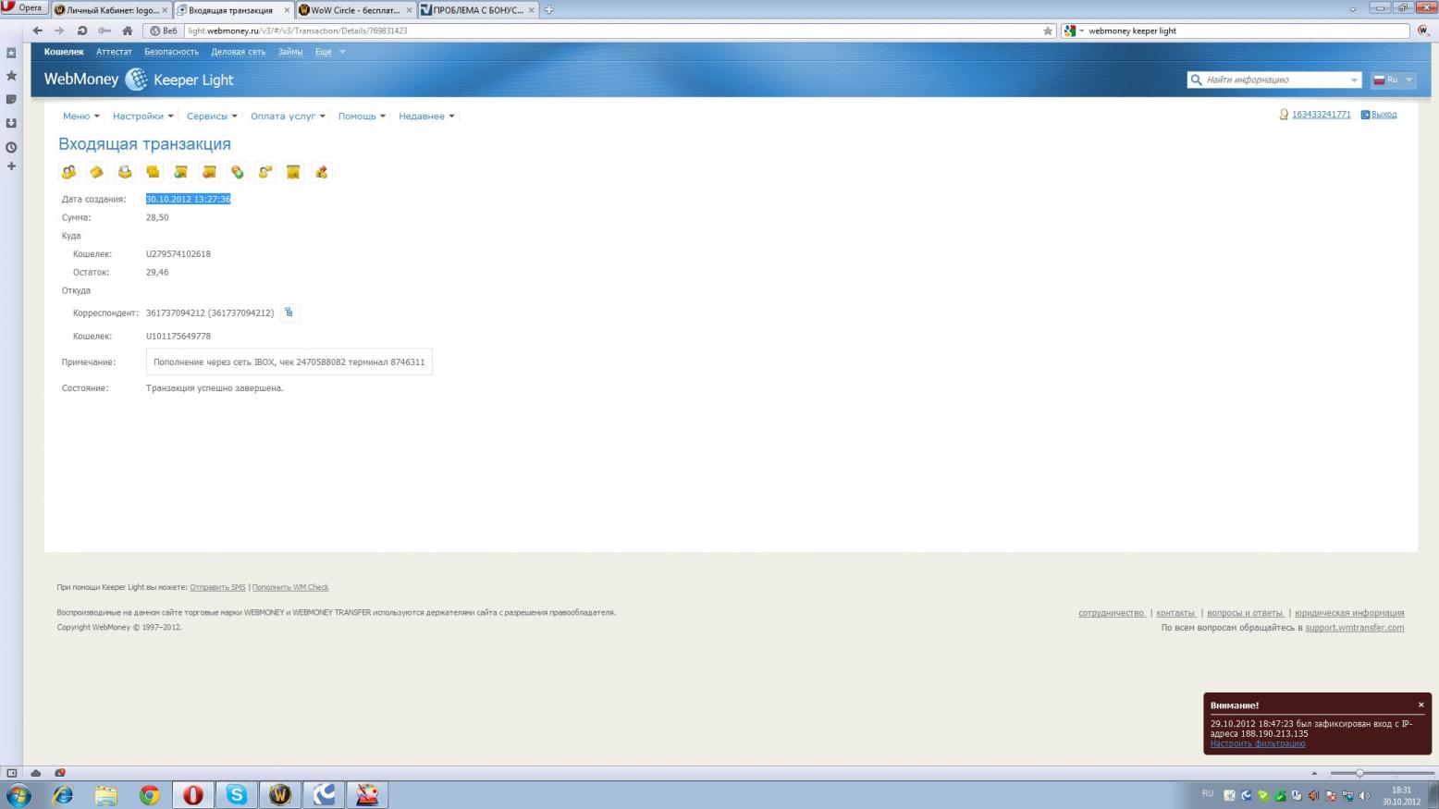Click the copy icon beside the correspondent number
This screenshot has height=809, width=1439.
[x=289, y=313]
